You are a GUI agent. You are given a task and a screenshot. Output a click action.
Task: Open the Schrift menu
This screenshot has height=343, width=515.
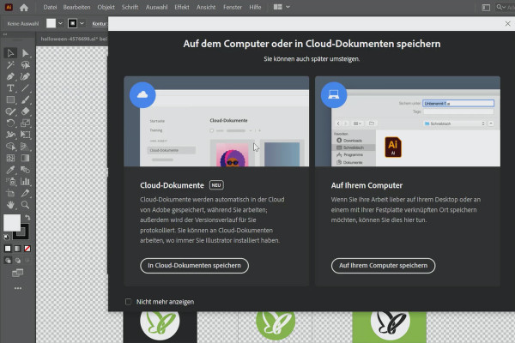coord(130,7)
